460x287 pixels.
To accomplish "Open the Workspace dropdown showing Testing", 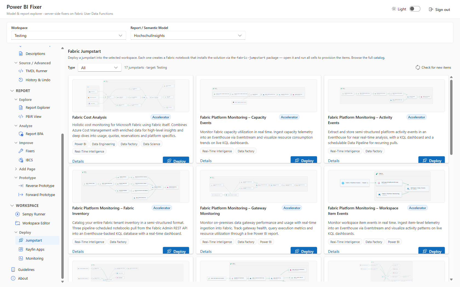I will [68, 36].
